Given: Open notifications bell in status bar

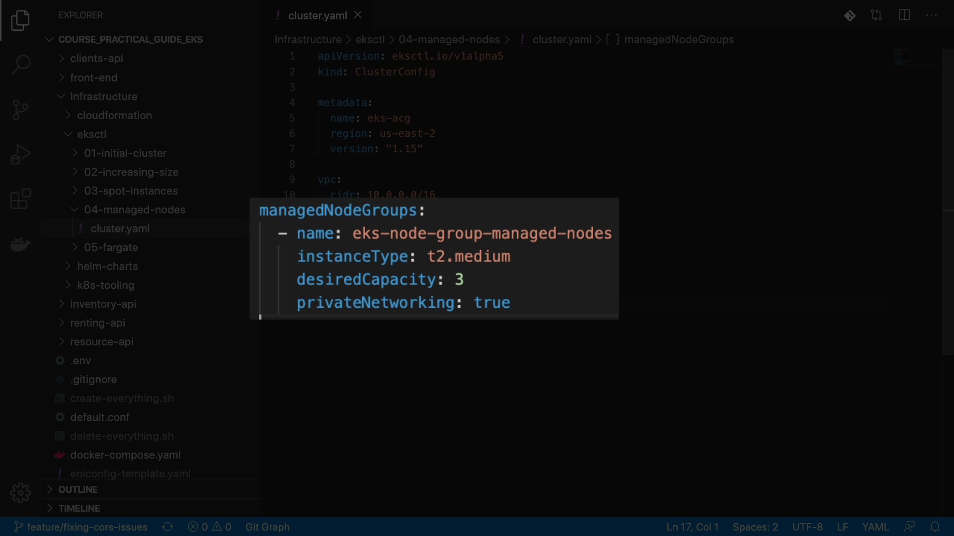Looking at the screenshot, I should click(x=935, y=527).
